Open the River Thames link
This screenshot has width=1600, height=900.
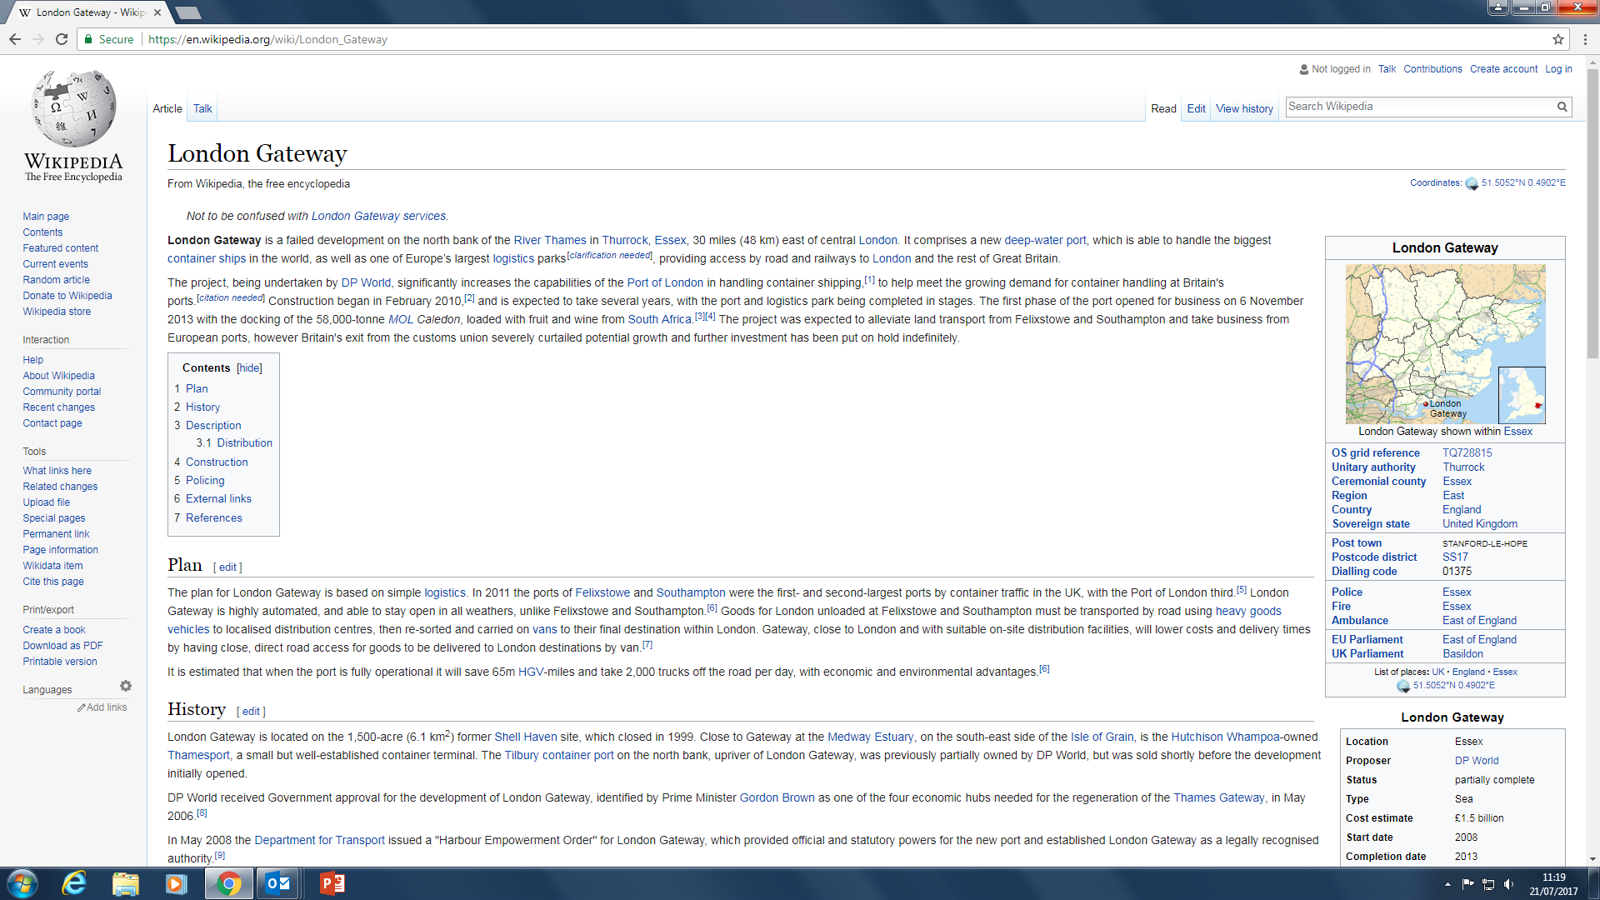tap(549, 241)
